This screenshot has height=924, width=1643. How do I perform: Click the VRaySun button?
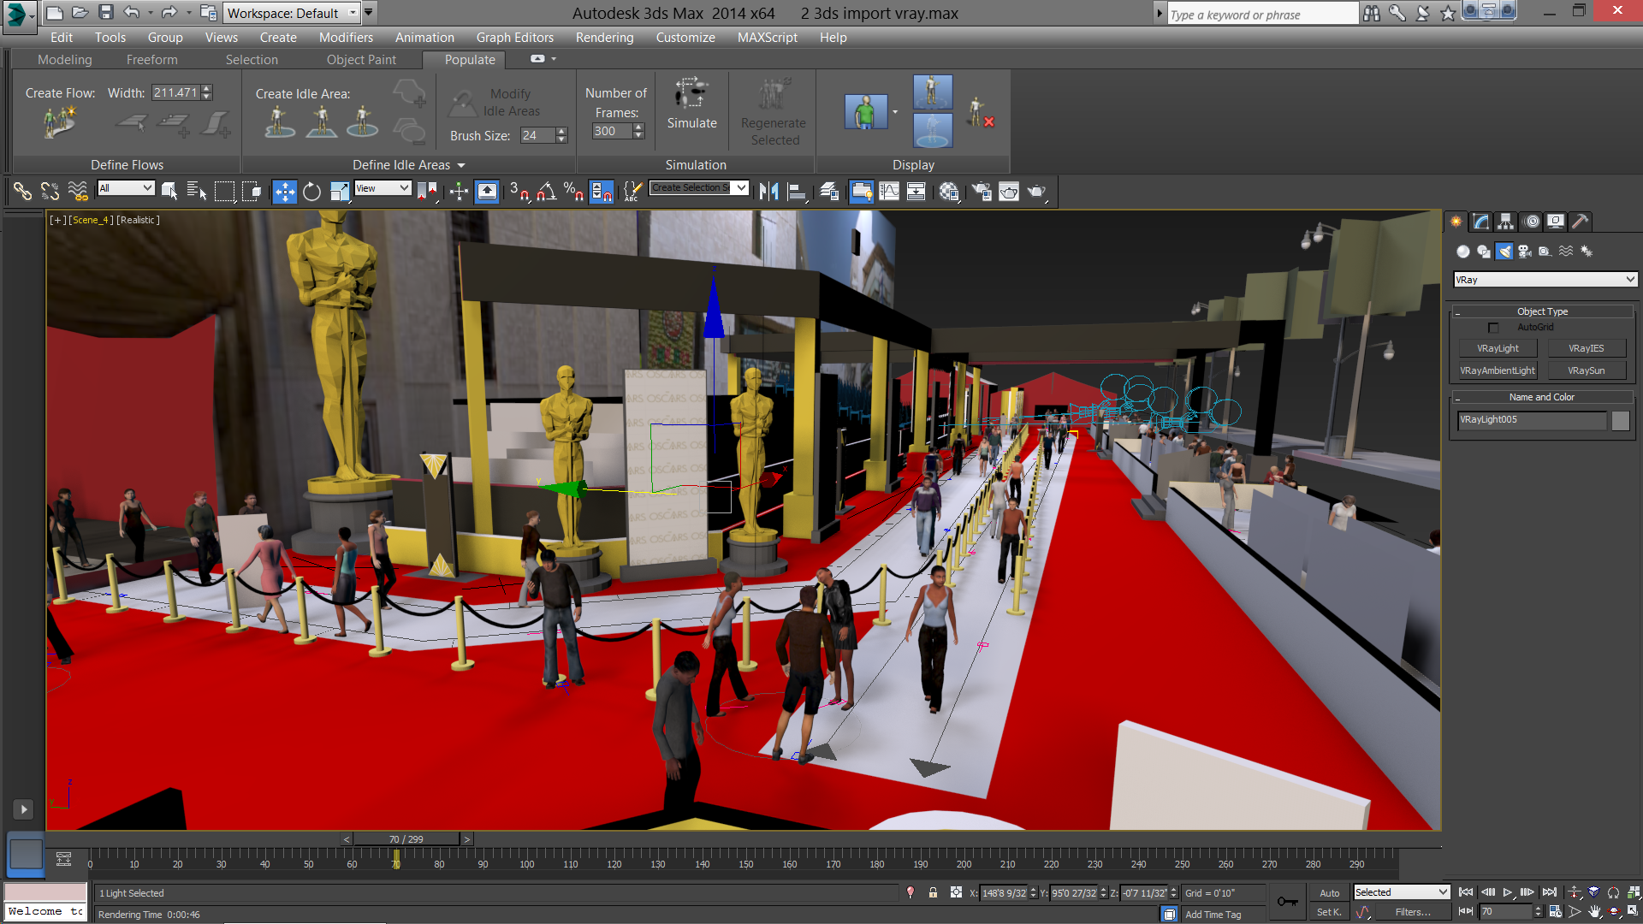coord(1586,370)
